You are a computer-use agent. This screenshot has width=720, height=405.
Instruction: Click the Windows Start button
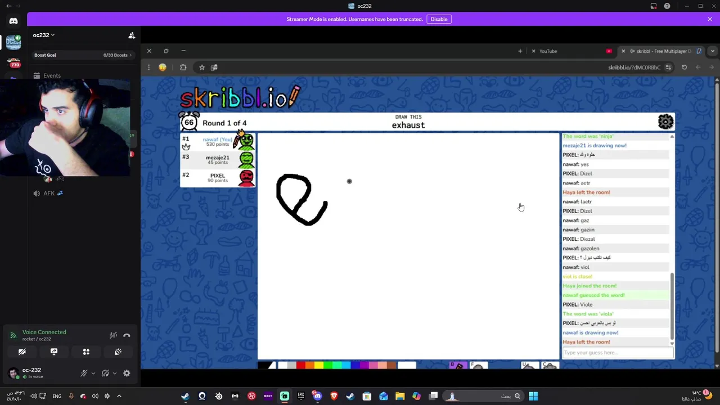(533, 396)
